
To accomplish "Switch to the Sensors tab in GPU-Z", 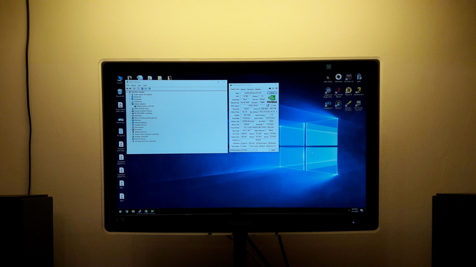I will (243, 89).
